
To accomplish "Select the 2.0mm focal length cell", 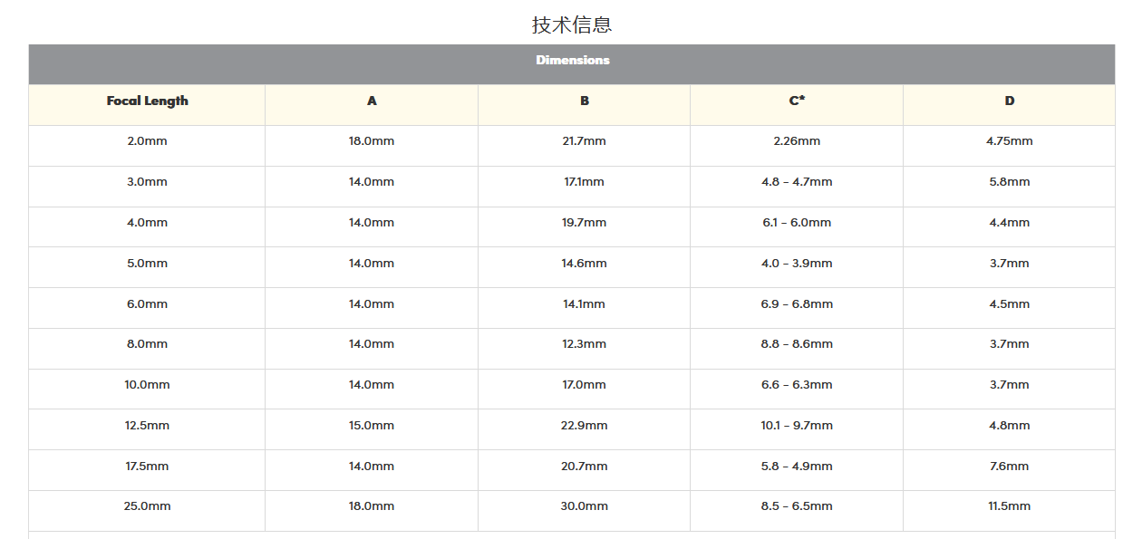I will [x=147, y=141].
